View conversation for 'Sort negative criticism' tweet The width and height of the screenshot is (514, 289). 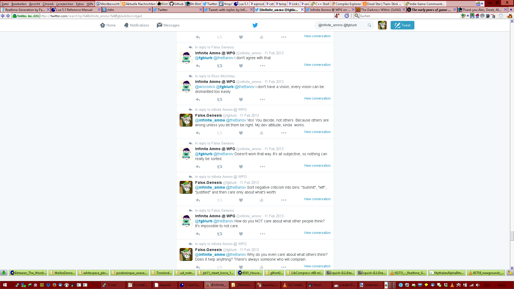(317, 199)
